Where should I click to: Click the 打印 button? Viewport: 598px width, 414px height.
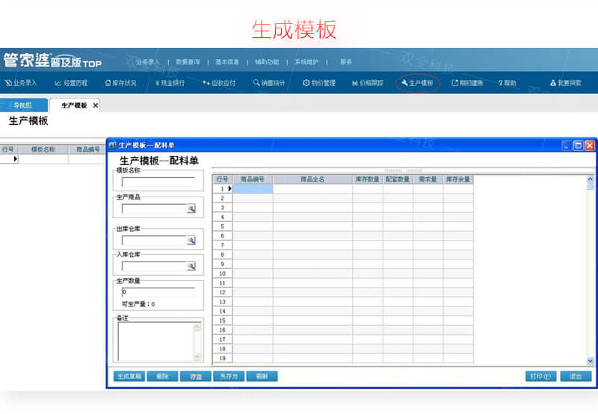coord(540,376)
